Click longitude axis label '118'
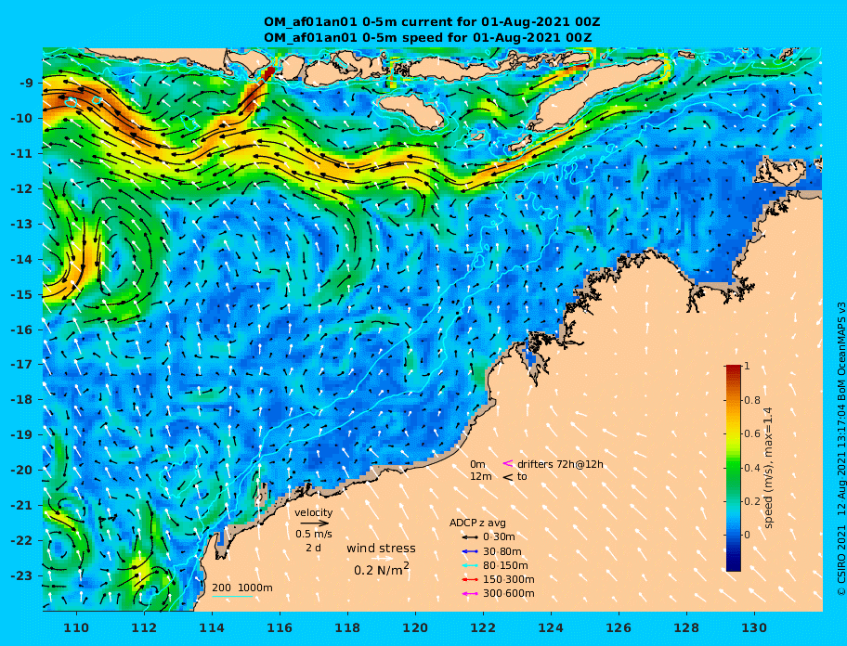Image resolution: width=847 pixels, height=646 pixels. (x=347, y=627)
